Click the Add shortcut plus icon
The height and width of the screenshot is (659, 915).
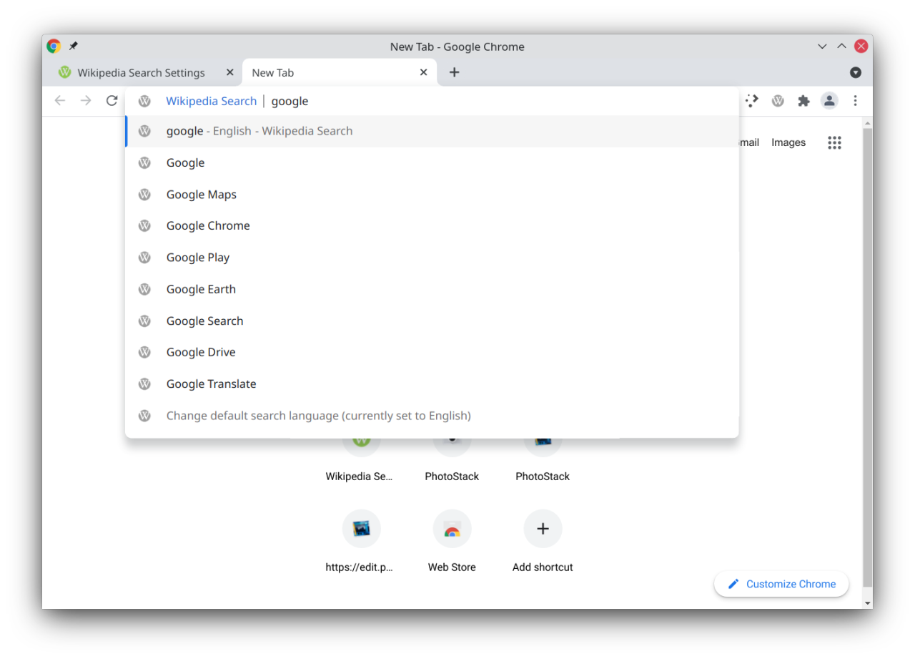point(543,529)
